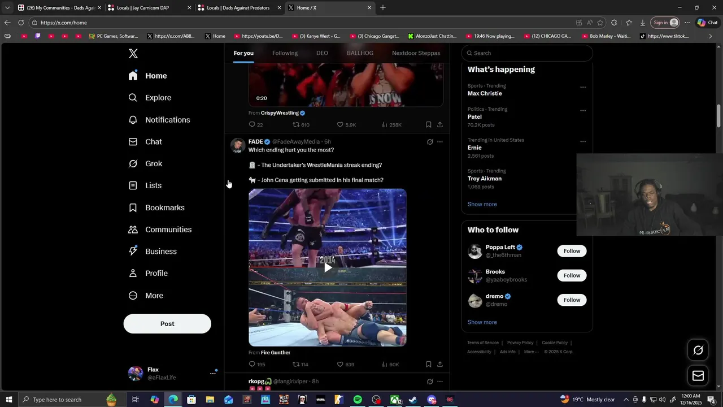Screen dimensions: 723x407
Task: Play the FADE wrestling video
Action: (328, 267)
